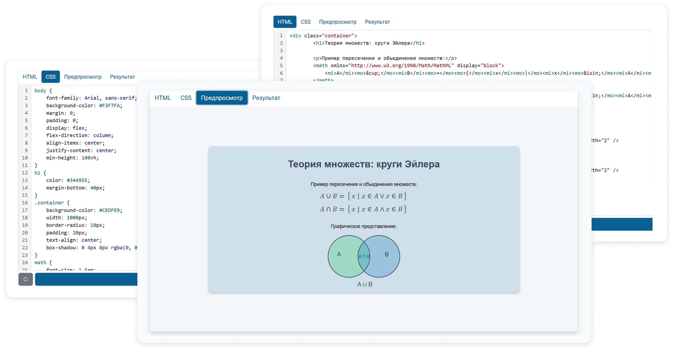Click the active HTML tab above the div container markup

point(285,22)
